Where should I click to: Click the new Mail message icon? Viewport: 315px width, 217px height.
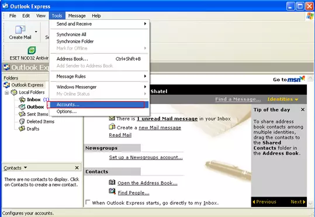112,127
